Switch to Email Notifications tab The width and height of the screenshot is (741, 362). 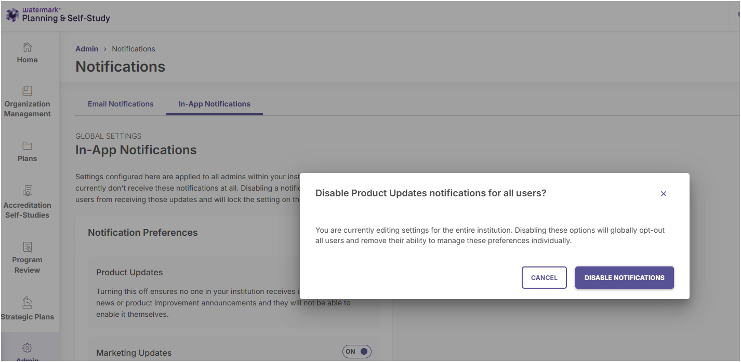121,104
